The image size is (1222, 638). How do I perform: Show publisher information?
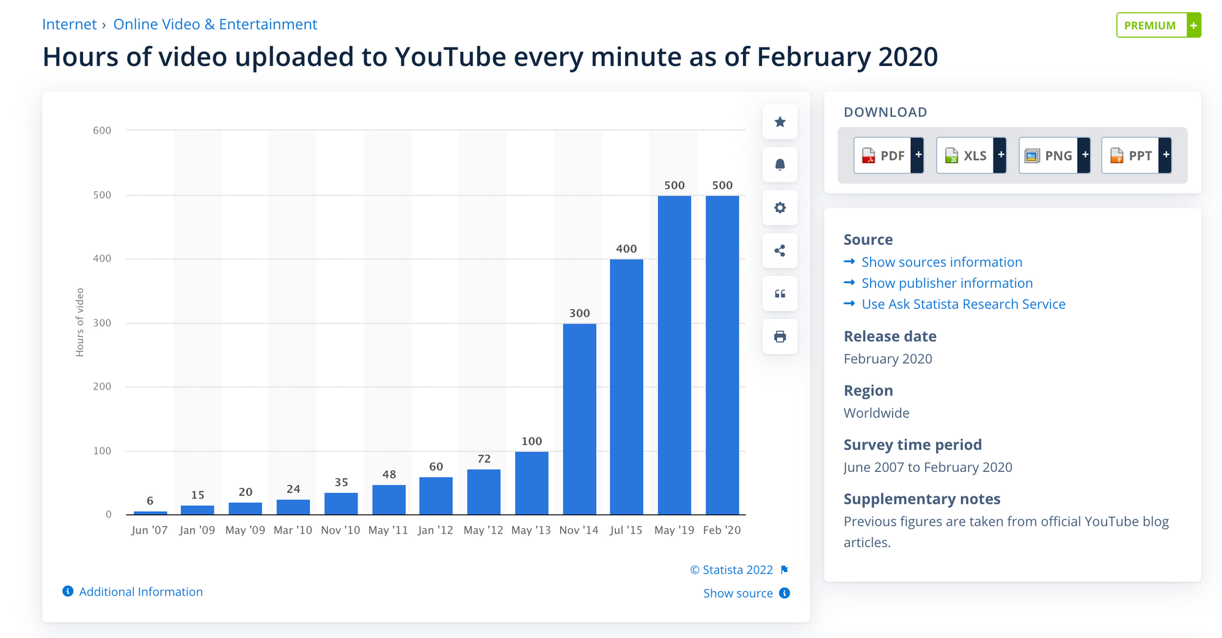point(947,283)
